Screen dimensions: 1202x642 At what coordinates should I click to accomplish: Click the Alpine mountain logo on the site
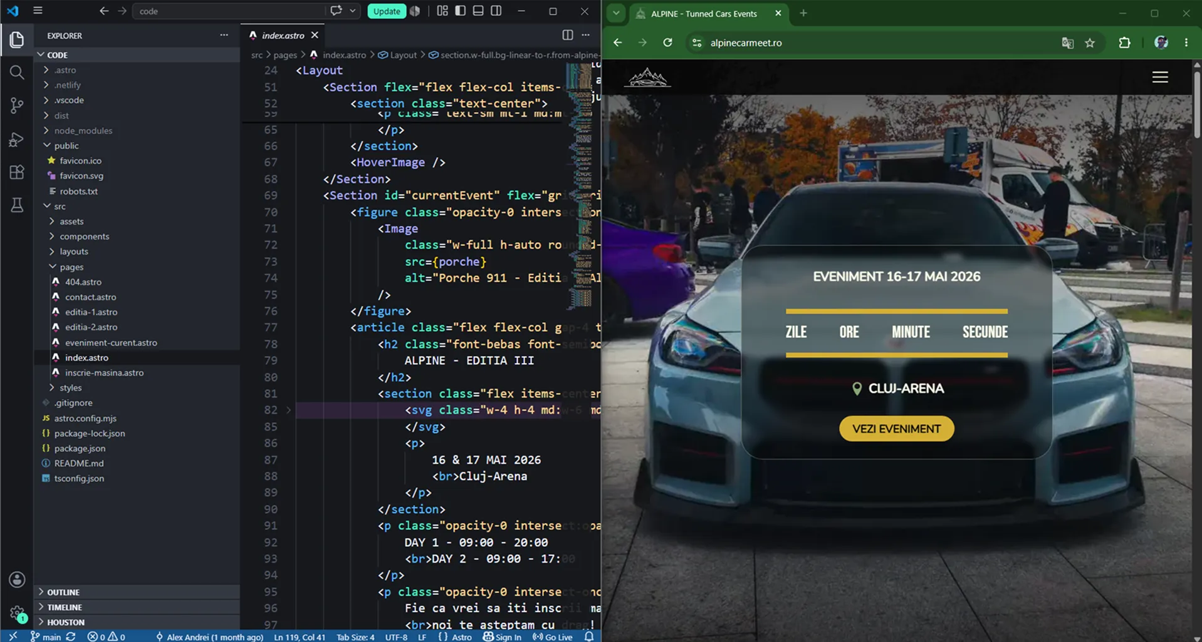pos(647,78)
